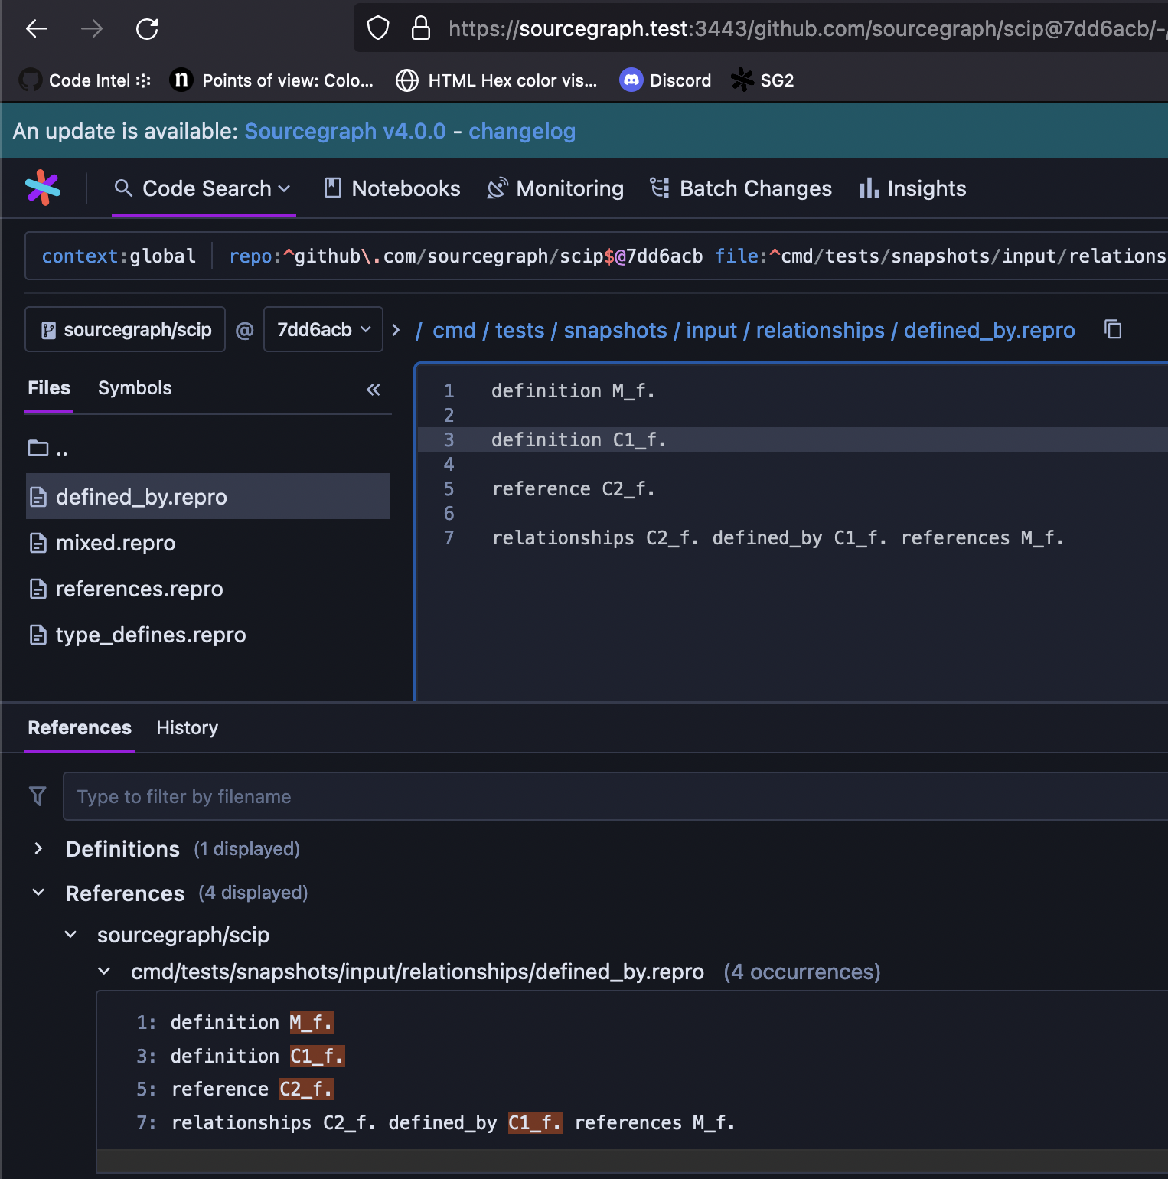Click M_f token on code line 1

pos(634,390)
